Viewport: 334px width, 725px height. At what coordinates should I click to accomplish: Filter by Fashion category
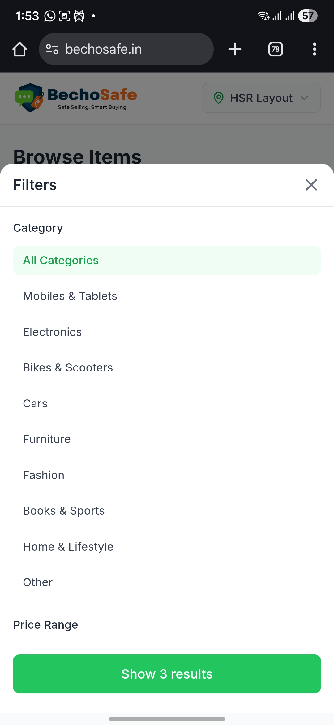44,475
